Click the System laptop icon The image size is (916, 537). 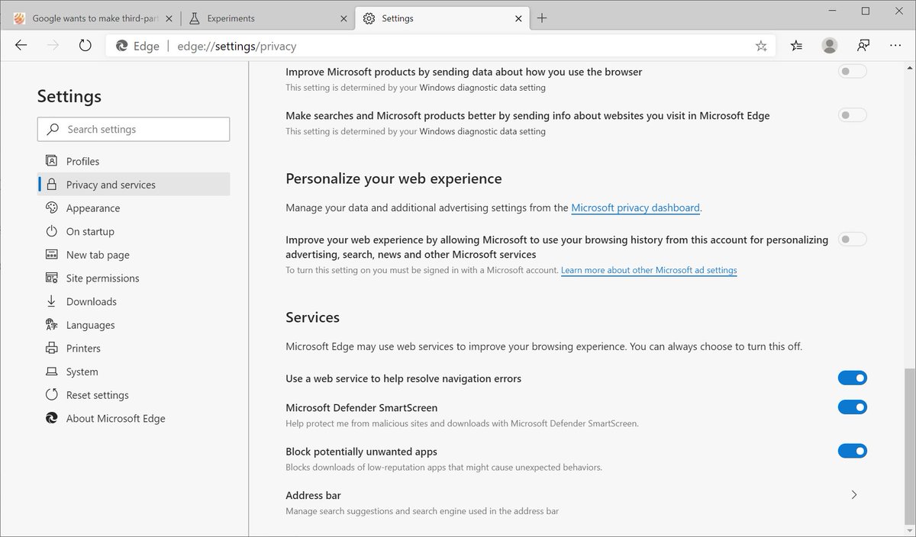[x=52, y=371]
